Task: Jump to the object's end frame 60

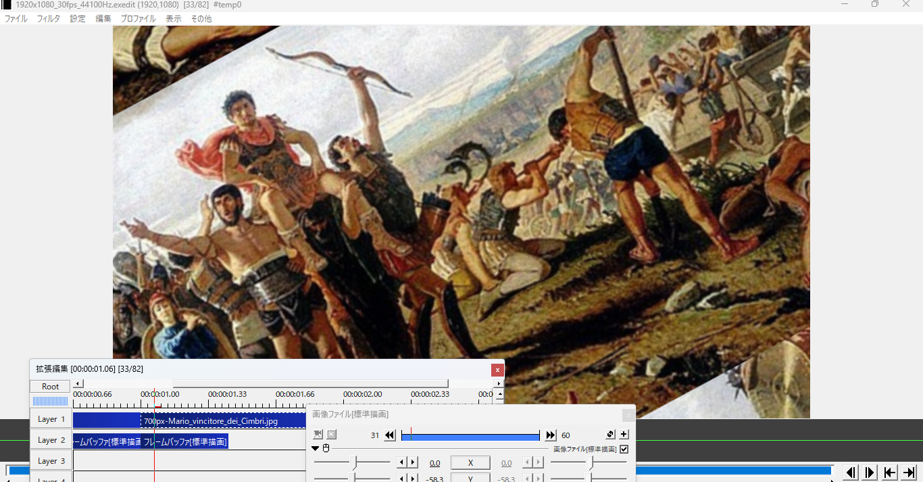Action: click(x=551, y=435)
